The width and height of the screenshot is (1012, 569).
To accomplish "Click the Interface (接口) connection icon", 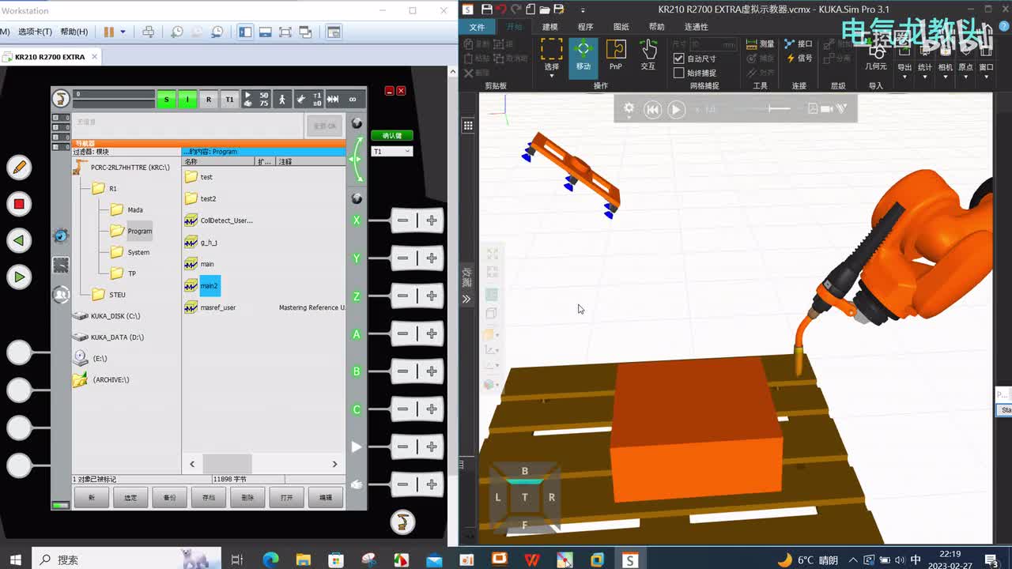I will 799,44.
